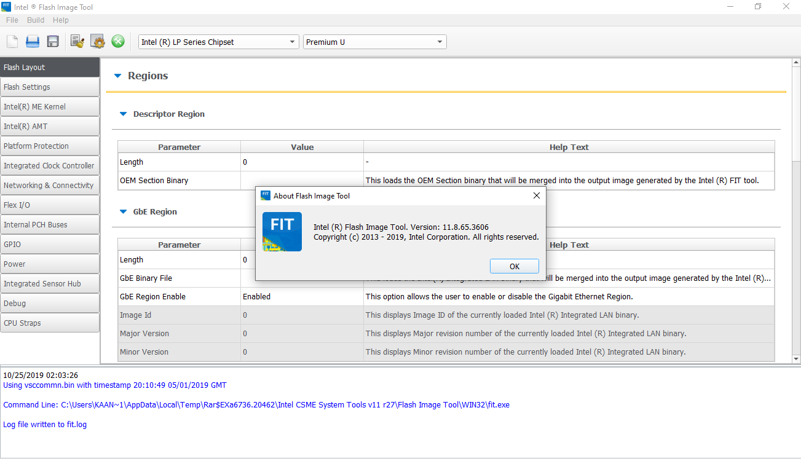Switch to Networking & Connectivity tab

click(x=50, y=186)
